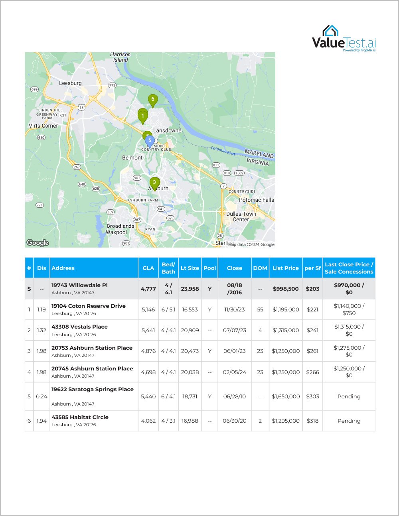
Task: Click lot size value 20,909
Action: click(190, 330)
